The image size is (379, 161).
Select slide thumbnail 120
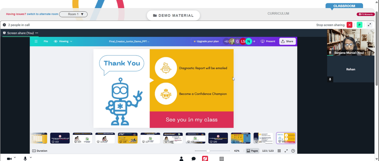tap(218, 138)
